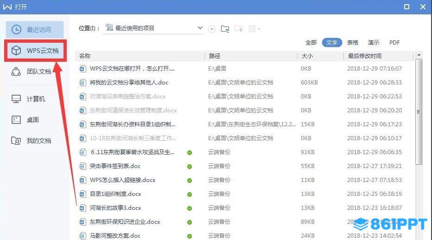Viewport: 432px width, 240px height.
Task: Click the back arrow navigation icon
Action: [x=211, y=29]
